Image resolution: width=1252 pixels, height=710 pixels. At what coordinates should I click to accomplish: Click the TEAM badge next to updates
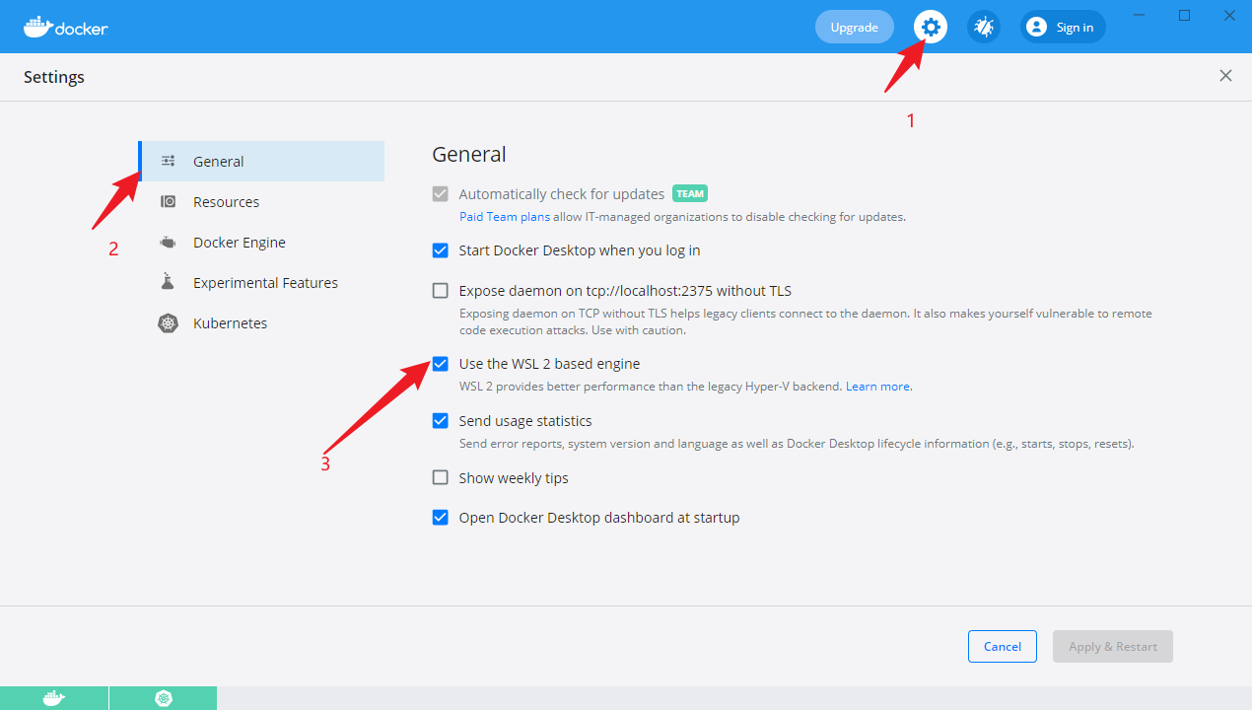pos(690,193)
